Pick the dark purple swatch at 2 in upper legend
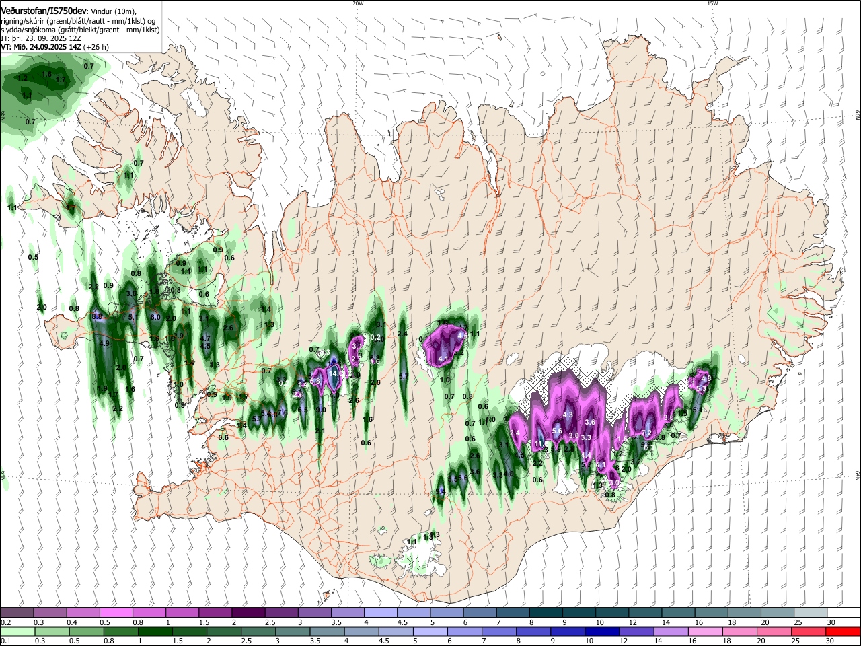Image resolution: width=861 pixels, height=646 pixels. click(x=248, y=613)
